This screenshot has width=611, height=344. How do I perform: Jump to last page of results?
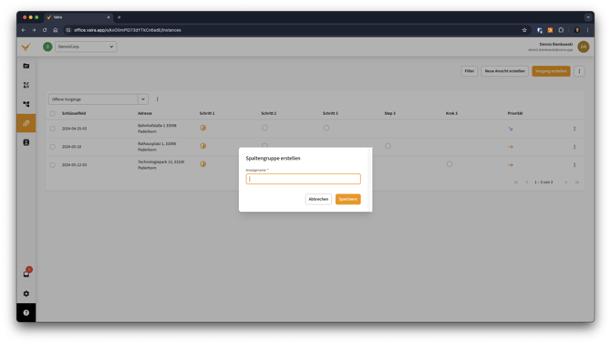577,182
